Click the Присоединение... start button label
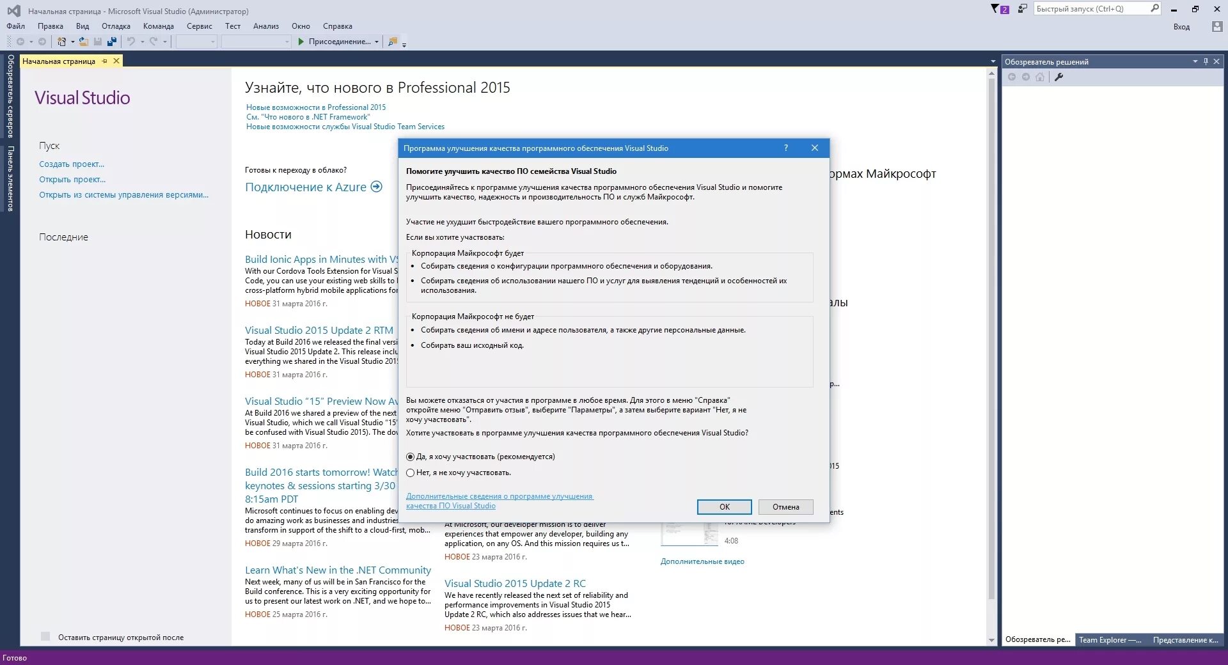Screen dimensions: 1228x665 point(340,42)
